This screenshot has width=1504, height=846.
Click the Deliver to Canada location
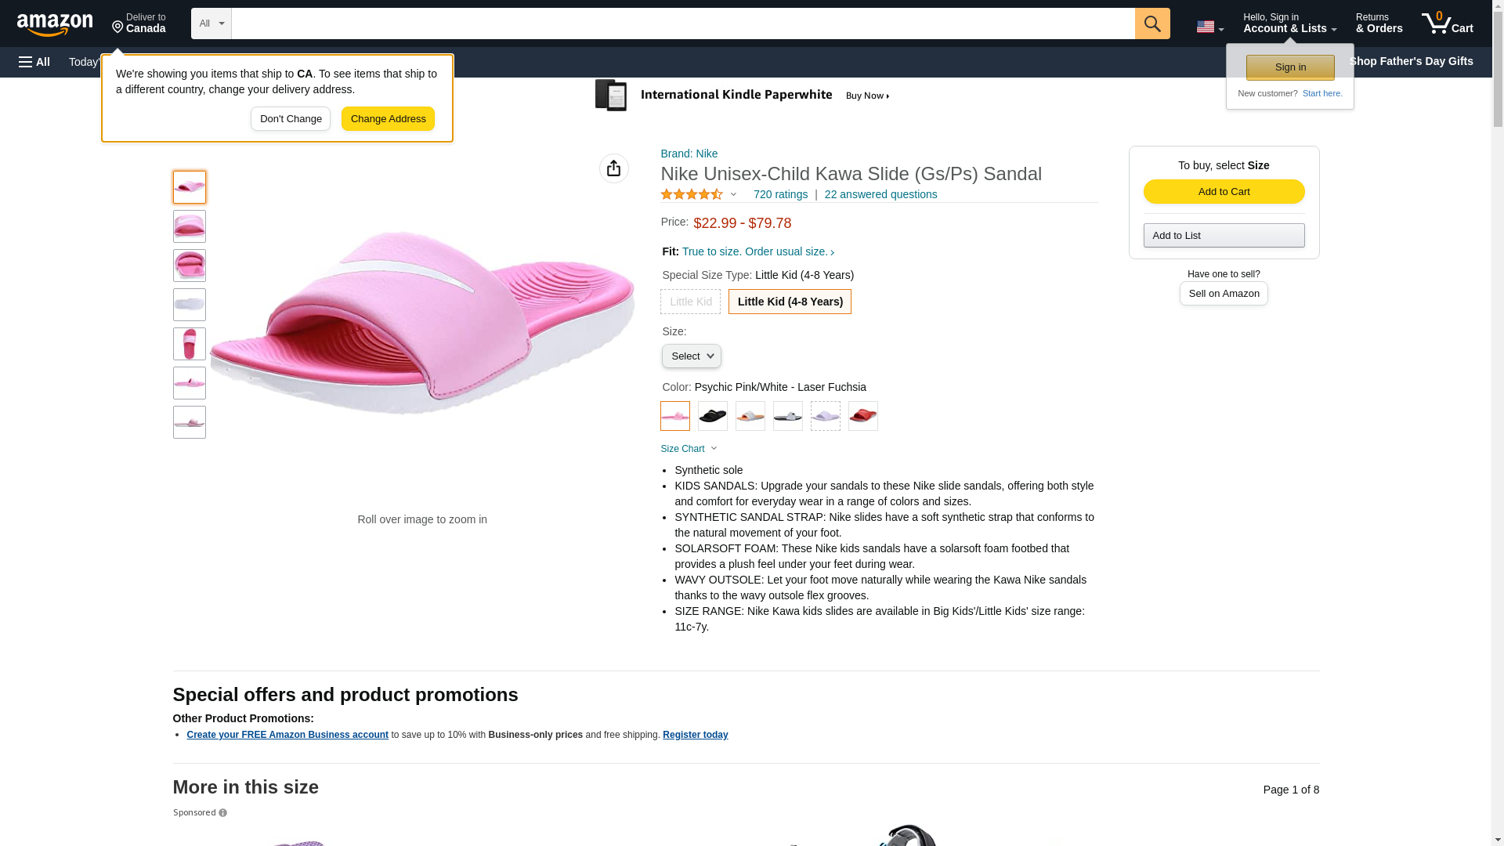tap(139, 23)
